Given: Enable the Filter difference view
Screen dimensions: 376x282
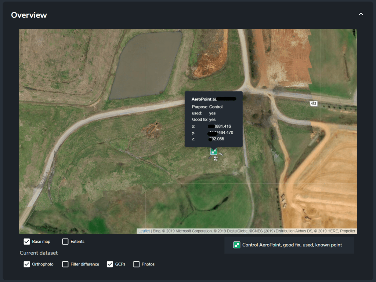Looking at the screenshot, I should (66, 264).
